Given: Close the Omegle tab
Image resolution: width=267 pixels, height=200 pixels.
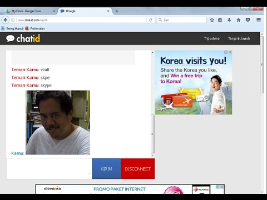Looking at the screenshot, I should [108, 11].
